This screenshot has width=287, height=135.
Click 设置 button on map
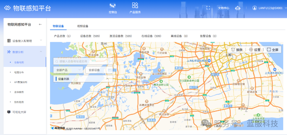click(255, 50)
